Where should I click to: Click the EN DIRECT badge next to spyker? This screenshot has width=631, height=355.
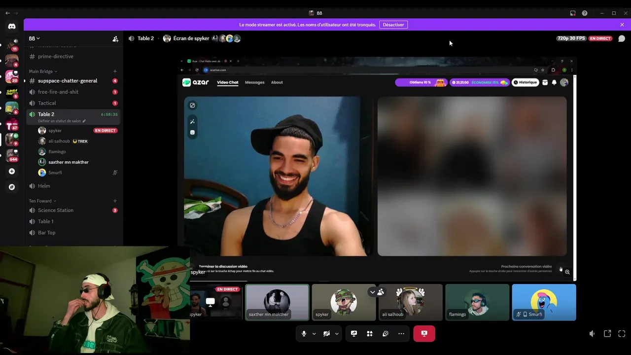105,131
